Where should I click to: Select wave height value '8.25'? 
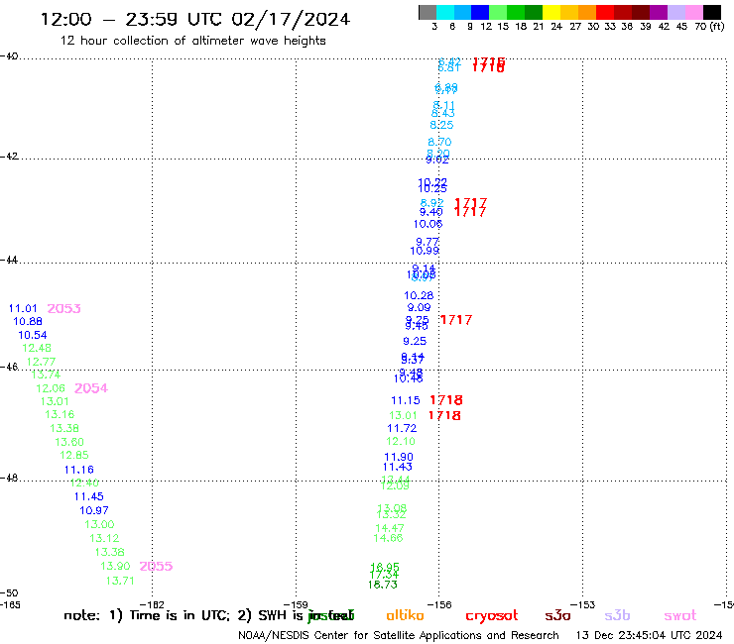(441, 125)
